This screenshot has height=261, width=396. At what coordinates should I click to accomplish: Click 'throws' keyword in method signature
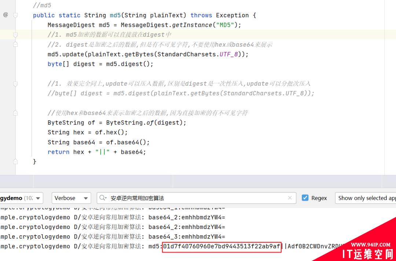coord(201,15)
